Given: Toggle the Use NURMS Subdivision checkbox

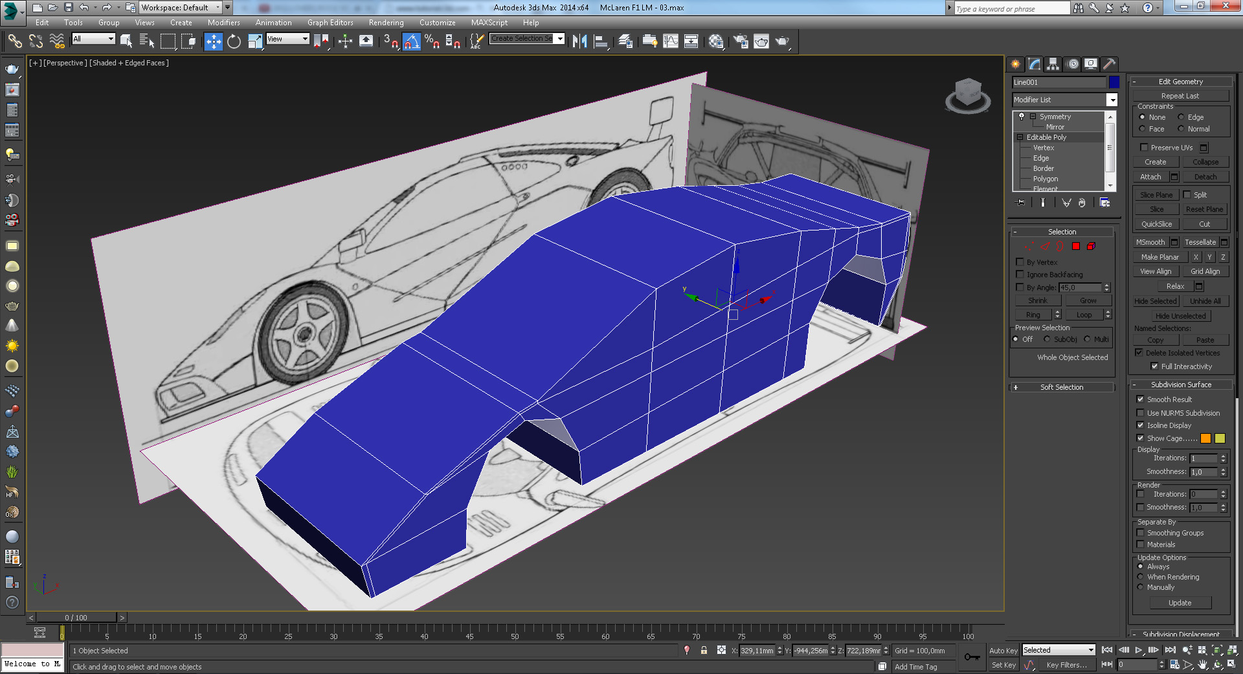Looking at the screenshot, I should [x=1141, y=413].
